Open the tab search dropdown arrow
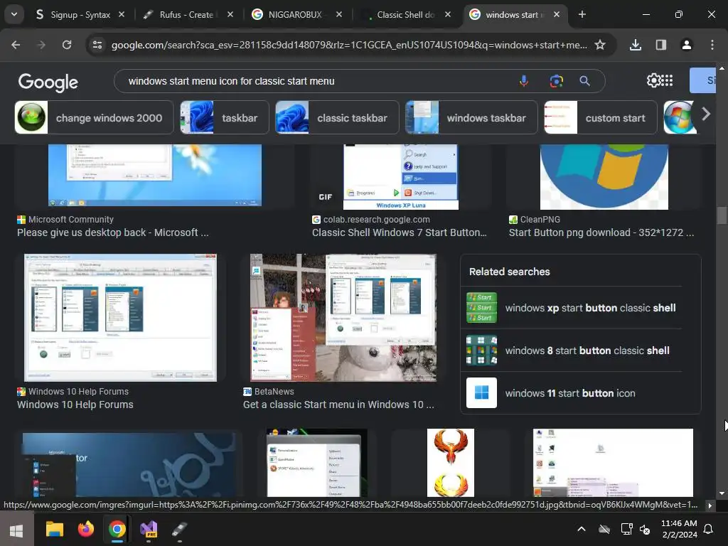 click(x=14, y=14)
